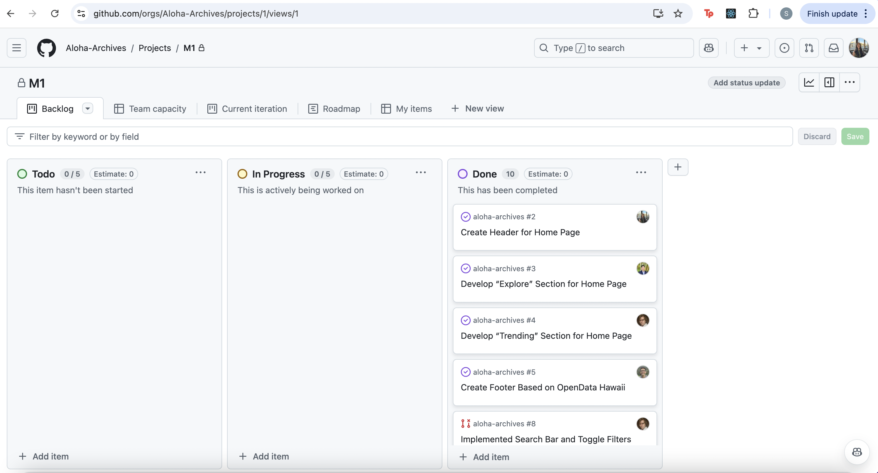Viewport: 878px width, 473px height.
Task: Click assignee avatar on aloha-archives #5 card
Action: pyautogui.click(x=642, y=372)
